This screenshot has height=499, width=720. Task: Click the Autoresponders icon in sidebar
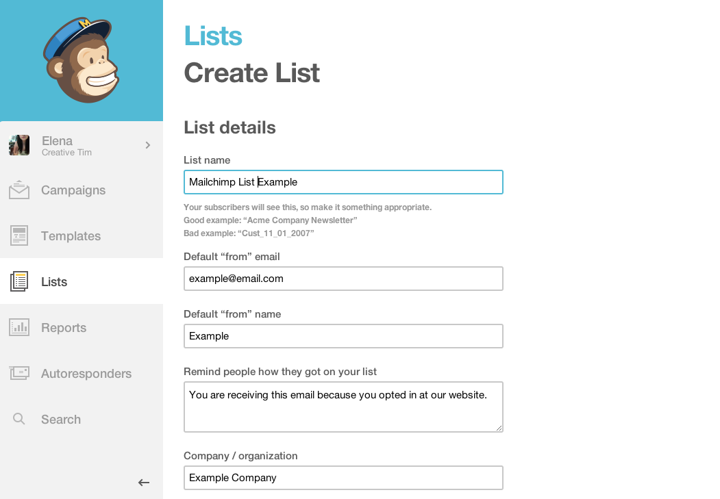(x=19, y=373)
